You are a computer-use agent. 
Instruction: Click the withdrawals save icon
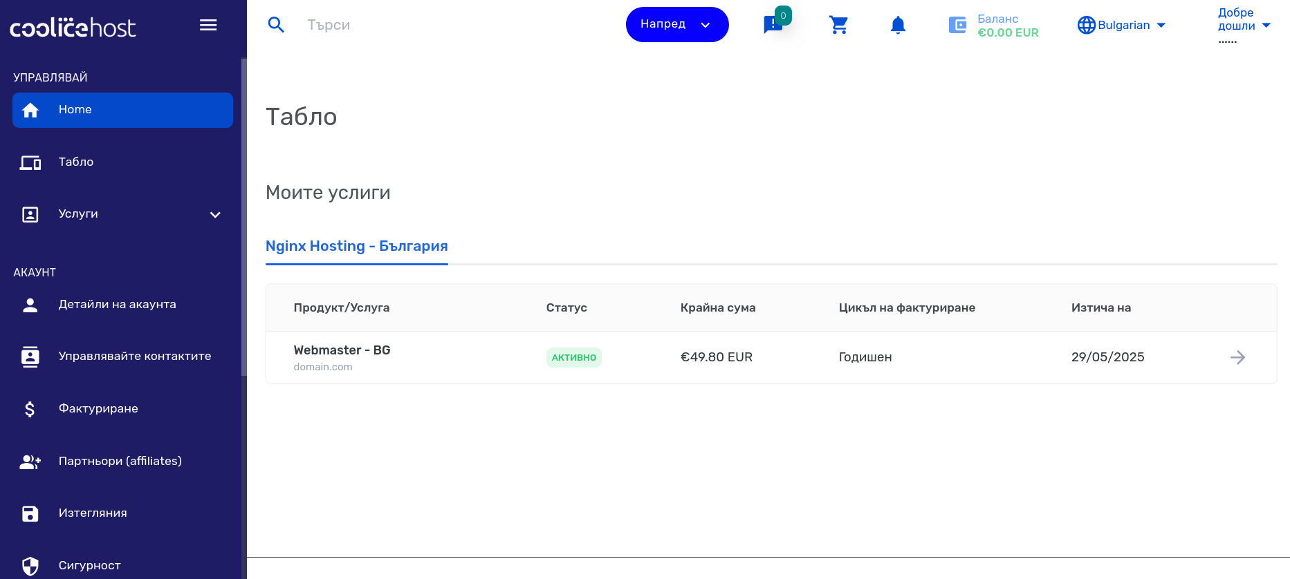[x=30, y=513]
